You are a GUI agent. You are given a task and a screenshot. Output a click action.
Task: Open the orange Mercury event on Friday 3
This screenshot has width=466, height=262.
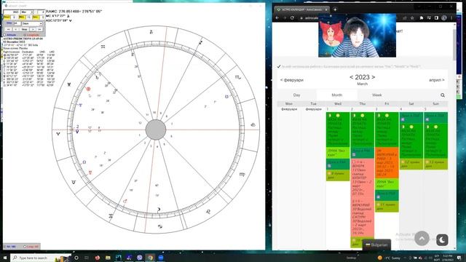coord(387,163)
